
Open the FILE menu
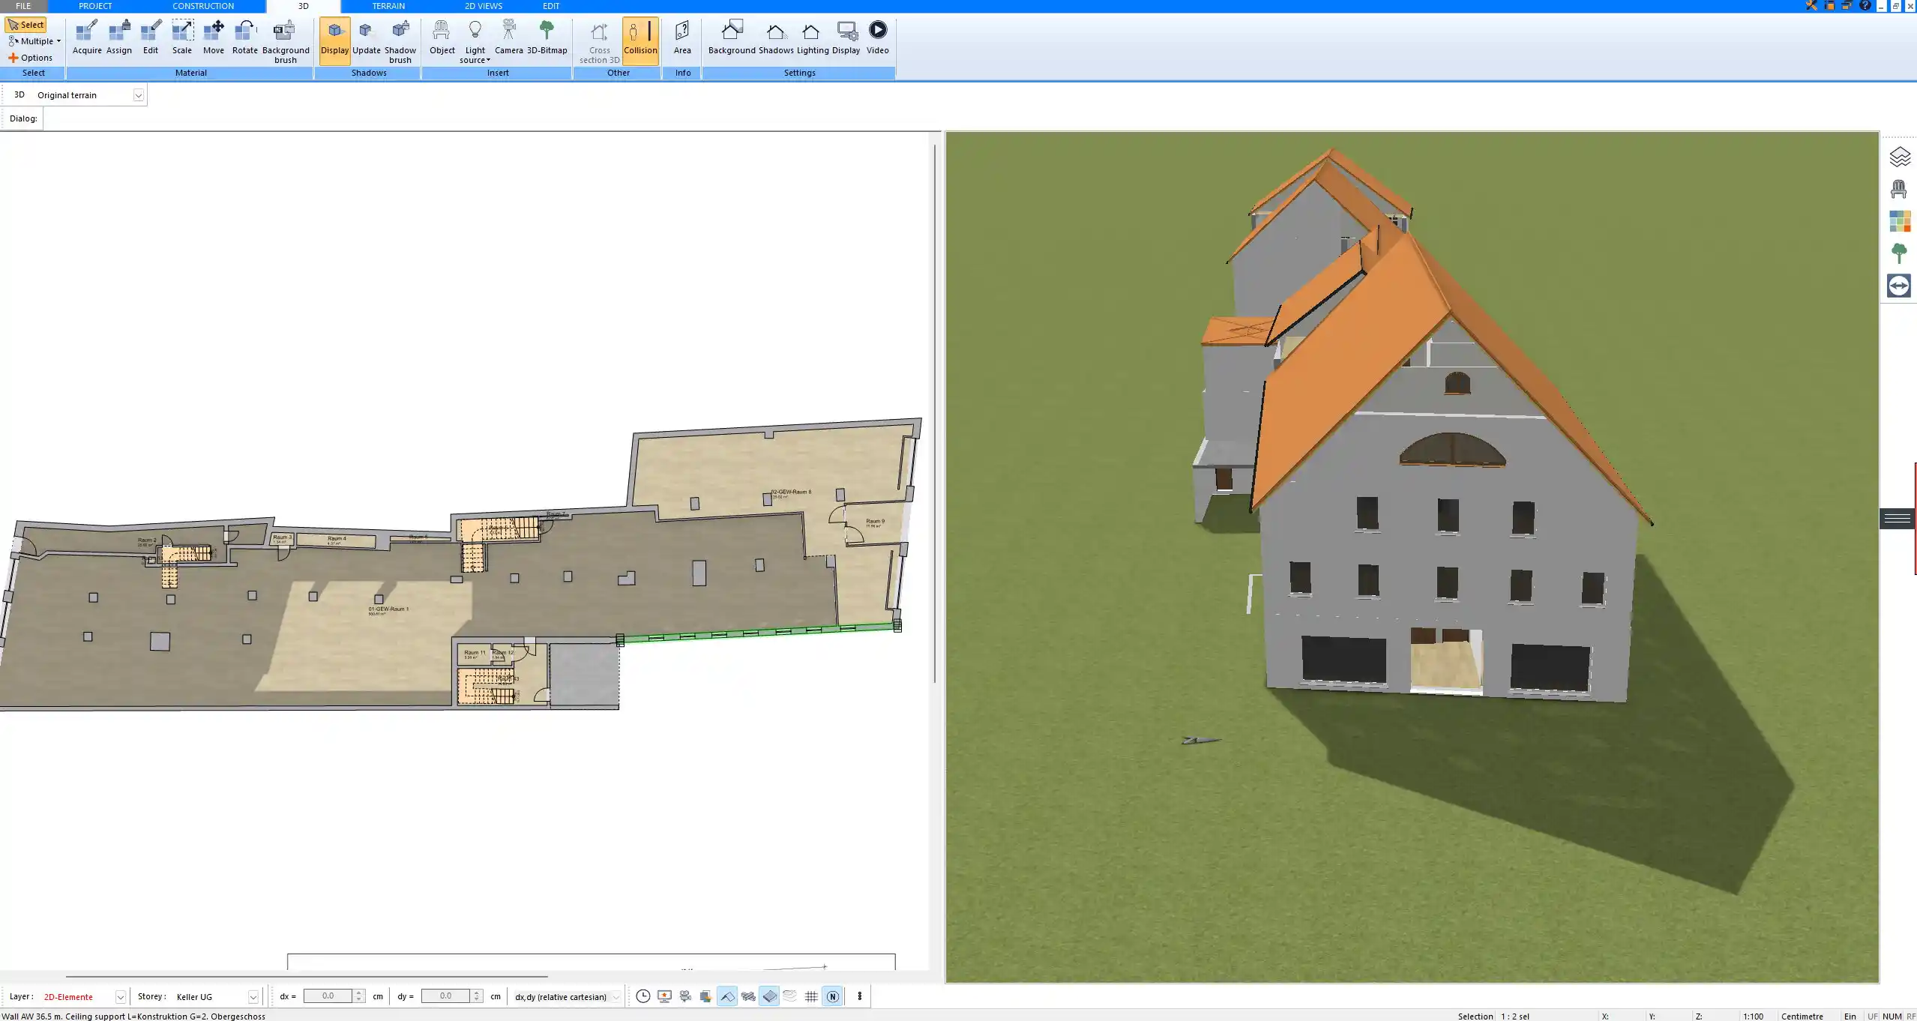23,6
